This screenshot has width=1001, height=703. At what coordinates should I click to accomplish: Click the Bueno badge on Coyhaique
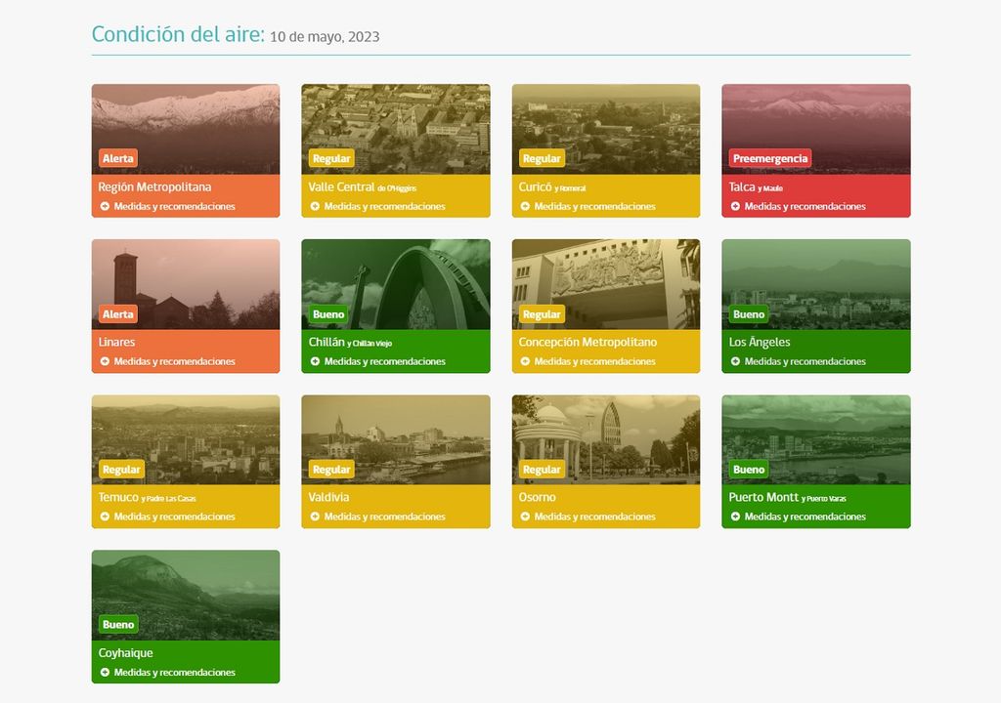[118, 624]
